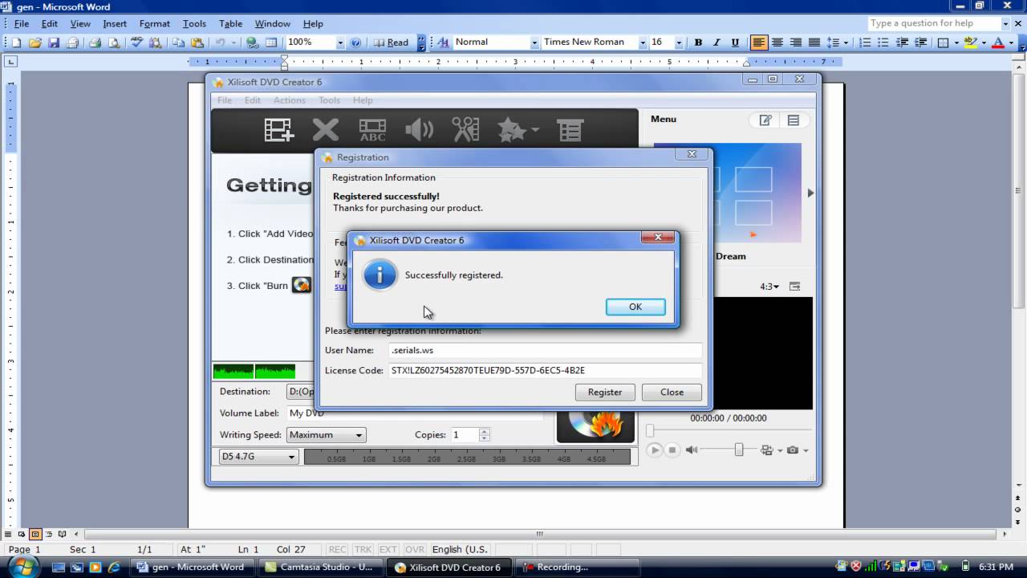Click the User Name input field
The width and height of the screenshot is (1027, 578).
(x=545, y=350)
